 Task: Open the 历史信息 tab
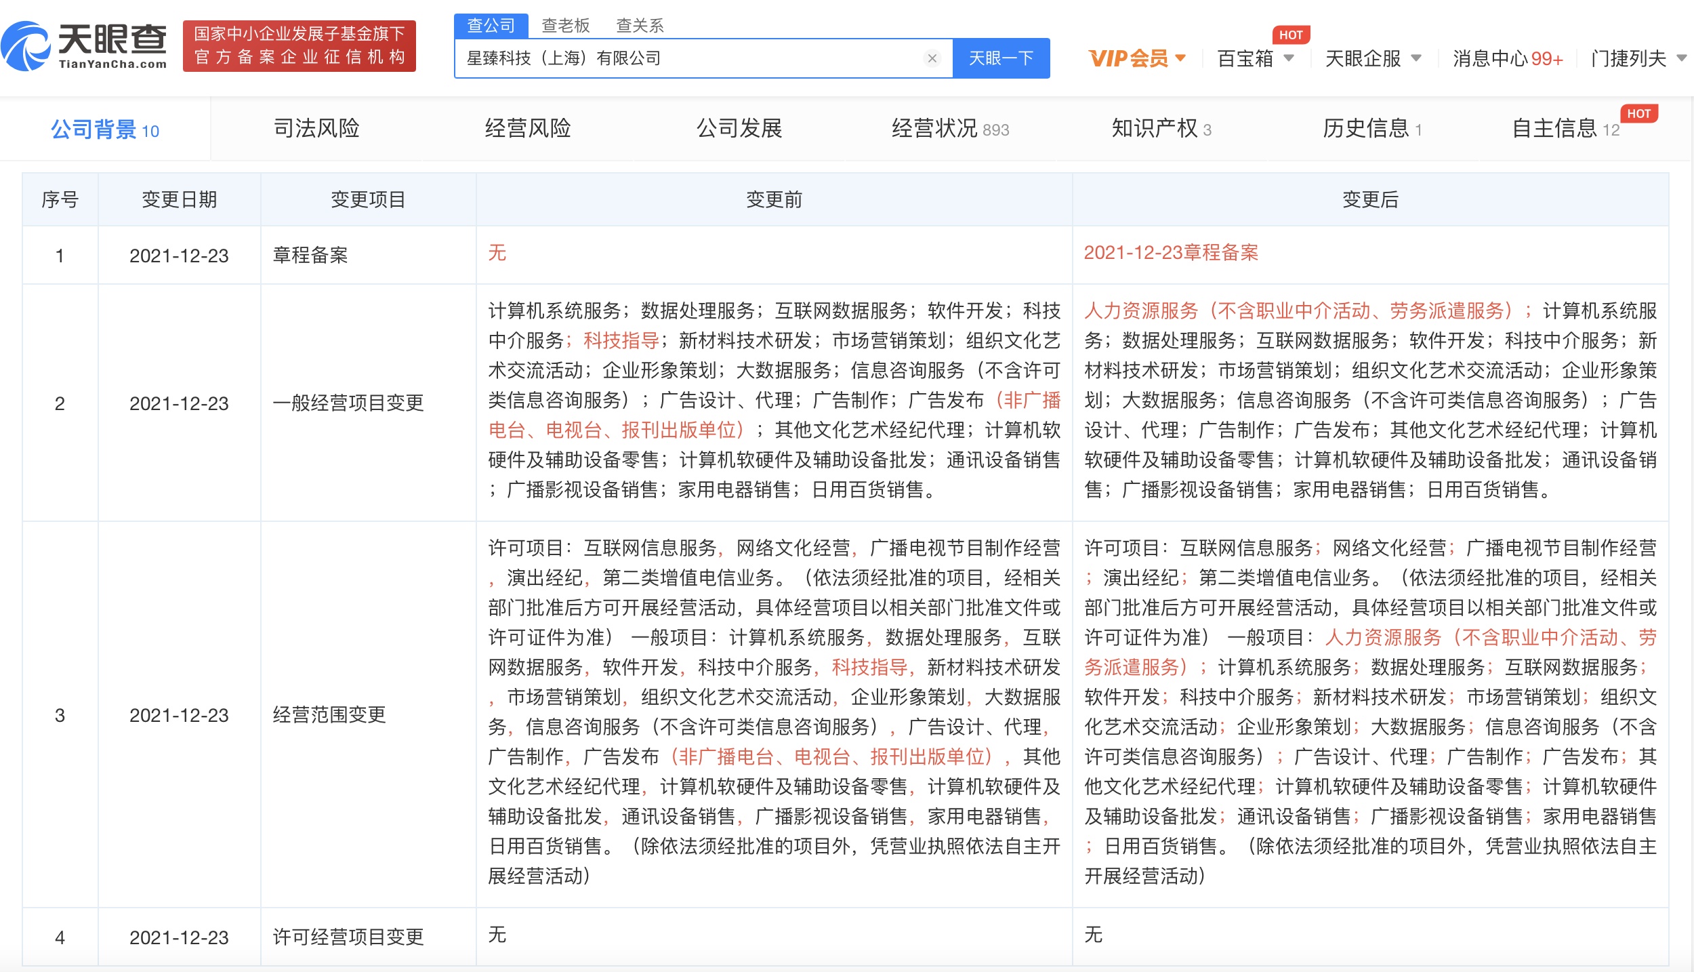1371,128
